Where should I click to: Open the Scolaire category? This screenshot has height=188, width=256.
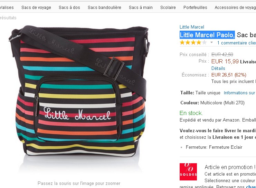click(x=168, y=8)
